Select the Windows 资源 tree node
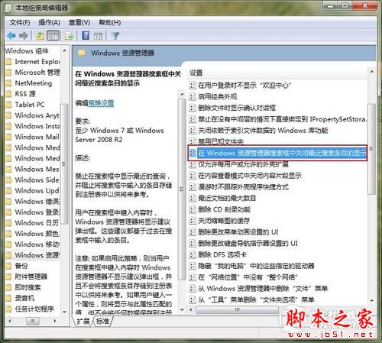Image resolution: width=382 pixels, height=343 pixels. (37, 255)
